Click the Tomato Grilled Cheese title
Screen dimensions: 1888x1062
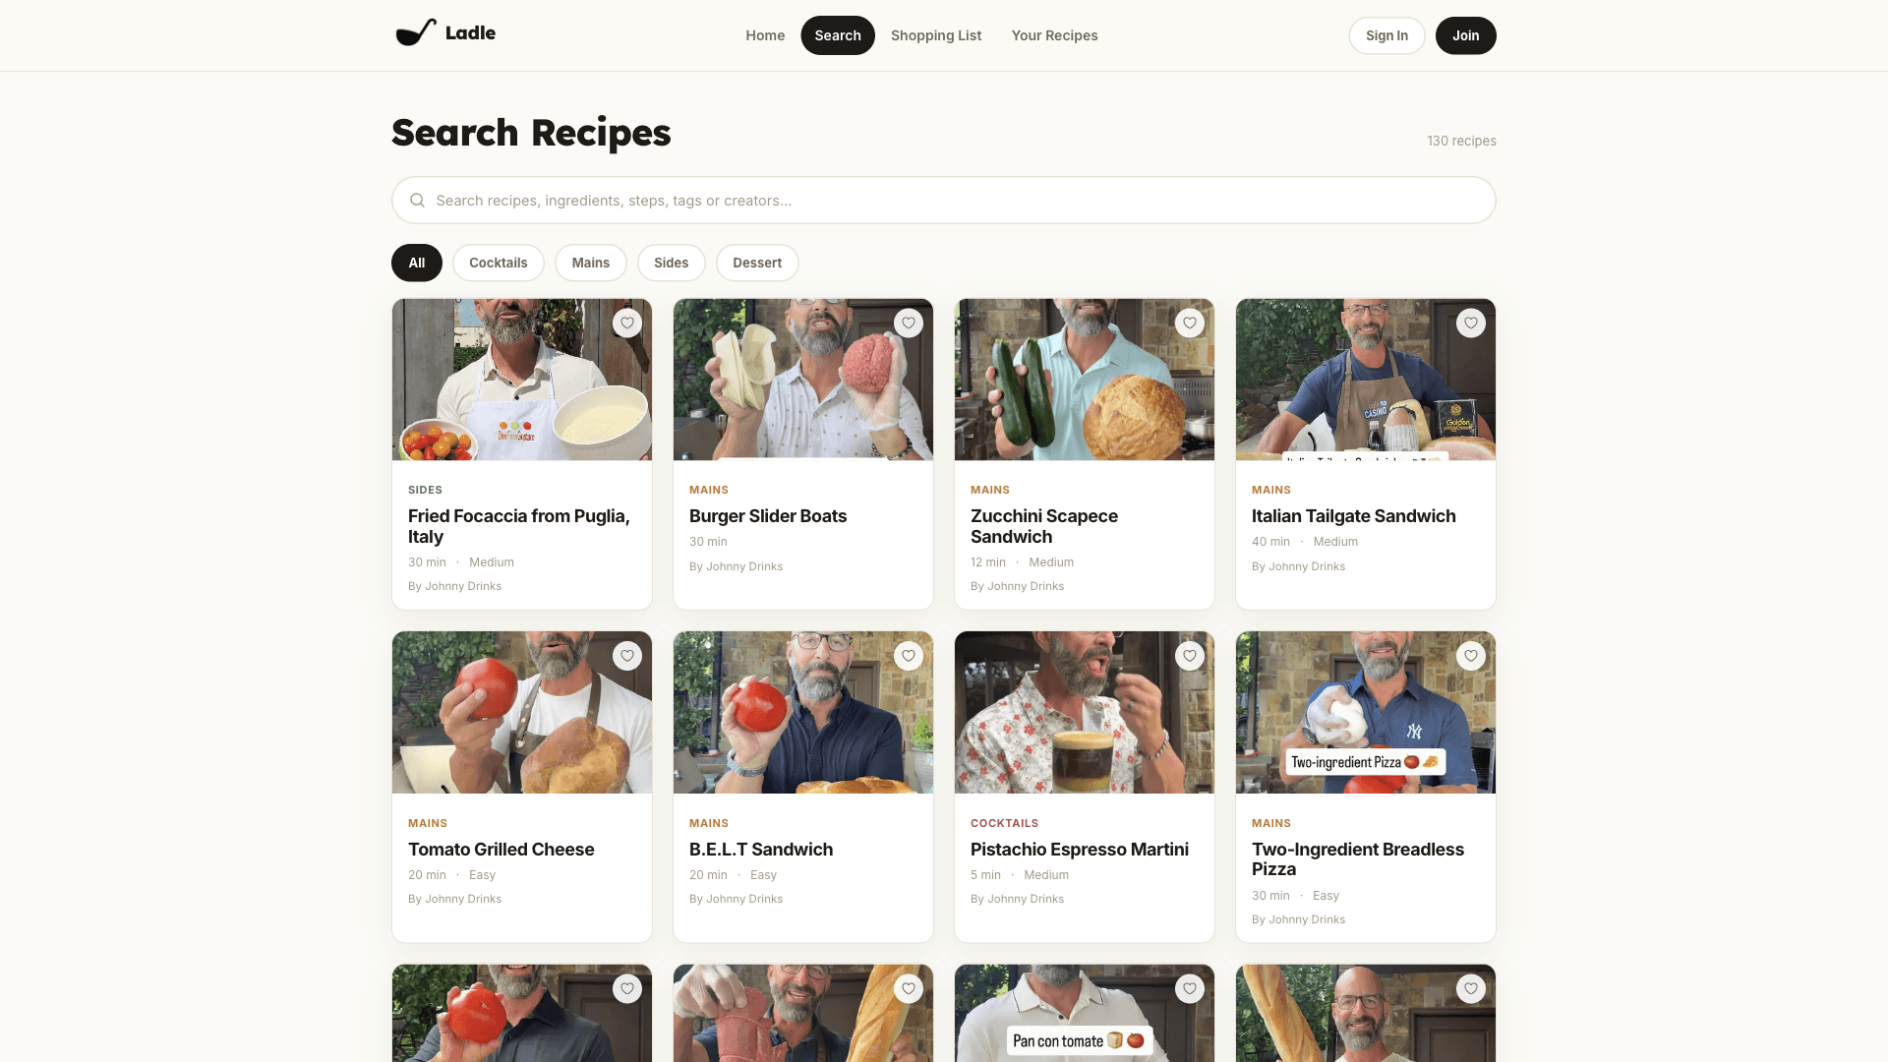(501, 850)
